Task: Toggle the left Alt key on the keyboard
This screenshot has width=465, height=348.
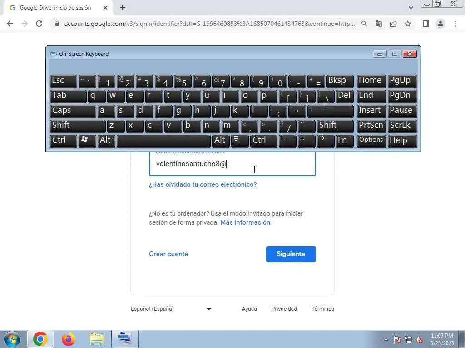Action: pos(106,141)
